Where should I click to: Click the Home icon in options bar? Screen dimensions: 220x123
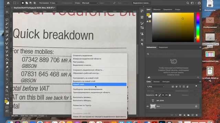coord(8,3)
